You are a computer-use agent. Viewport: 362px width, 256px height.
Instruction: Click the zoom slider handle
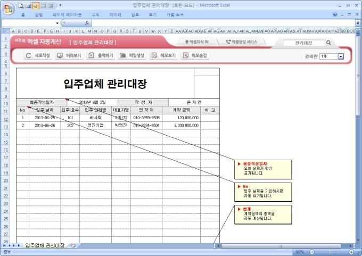(330, 252)
